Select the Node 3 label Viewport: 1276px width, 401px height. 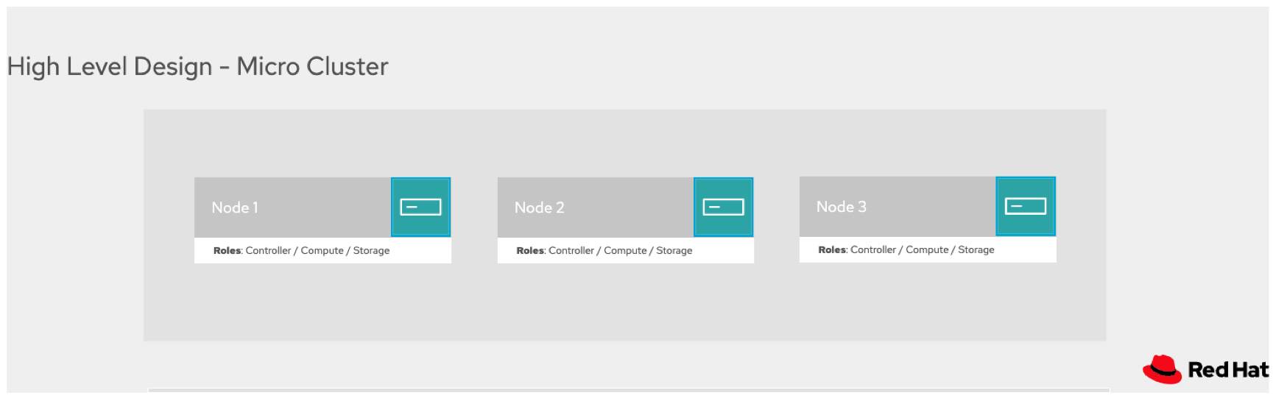(x=841, y=207)
